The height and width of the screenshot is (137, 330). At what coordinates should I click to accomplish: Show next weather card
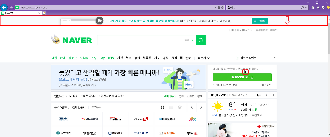[x=273, y=95]
